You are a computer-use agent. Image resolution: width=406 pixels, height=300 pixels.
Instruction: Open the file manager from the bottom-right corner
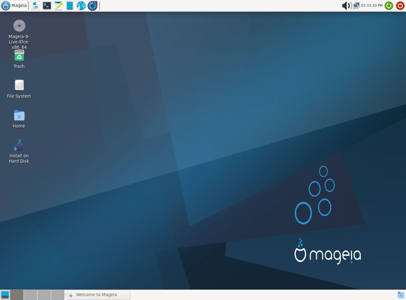point(400,295)
